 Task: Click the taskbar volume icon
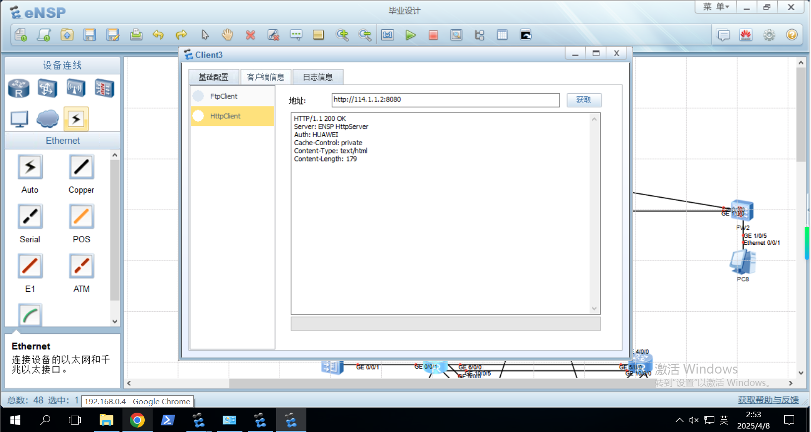694,420
